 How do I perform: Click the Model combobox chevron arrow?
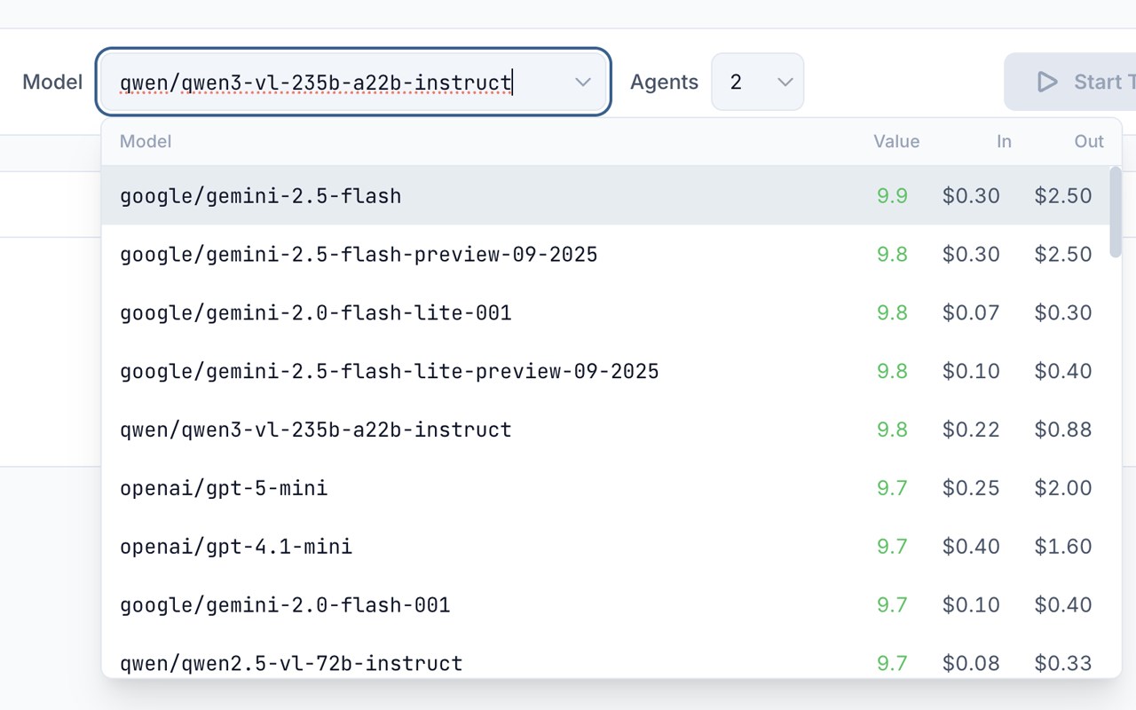(x=583, y=82)
